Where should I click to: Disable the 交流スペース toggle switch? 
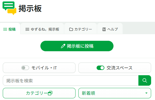(100, 68)
